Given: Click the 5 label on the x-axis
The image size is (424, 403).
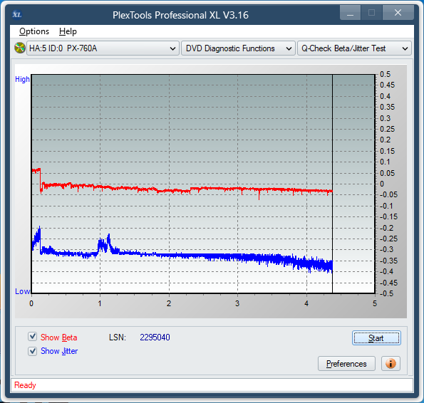Looking at the screenshot, I should coord(375,303).
